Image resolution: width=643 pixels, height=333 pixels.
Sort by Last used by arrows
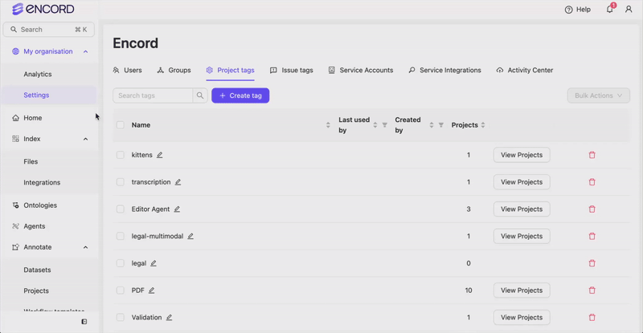375,125
